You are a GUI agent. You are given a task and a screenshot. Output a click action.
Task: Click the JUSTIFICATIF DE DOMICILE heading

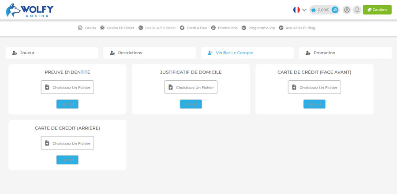(191, 72)
